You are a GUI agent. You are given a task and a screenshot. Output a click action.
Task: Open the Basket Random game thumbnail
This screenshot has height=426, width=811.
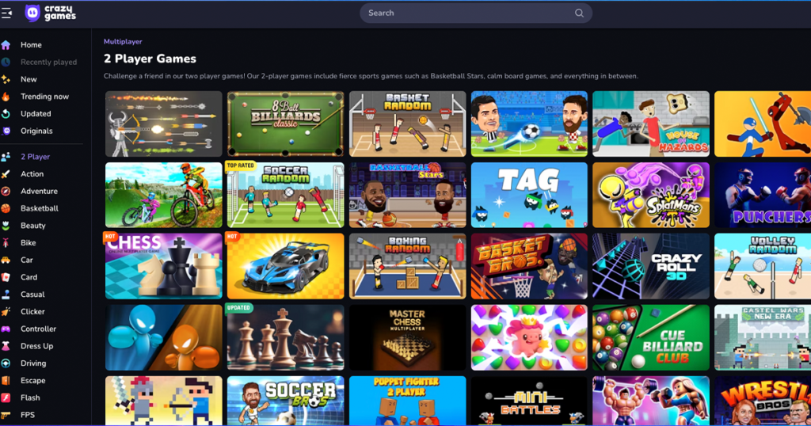click(408, 124)
